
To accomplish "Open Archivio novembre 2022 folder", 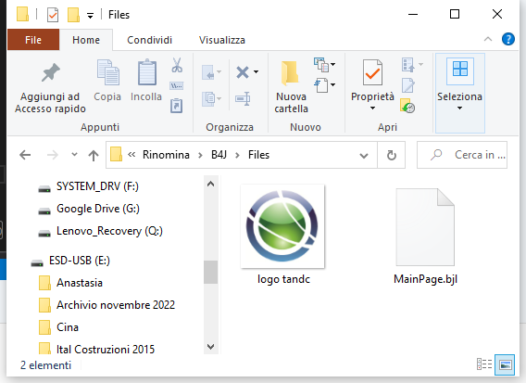I will coord(116,305).
